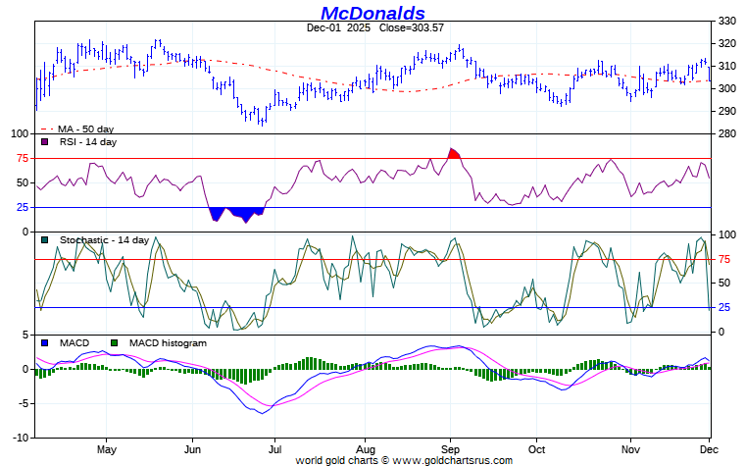Click the Dec label on the time axis
This screenshot has height=466, width=745.
coord(709,449)
